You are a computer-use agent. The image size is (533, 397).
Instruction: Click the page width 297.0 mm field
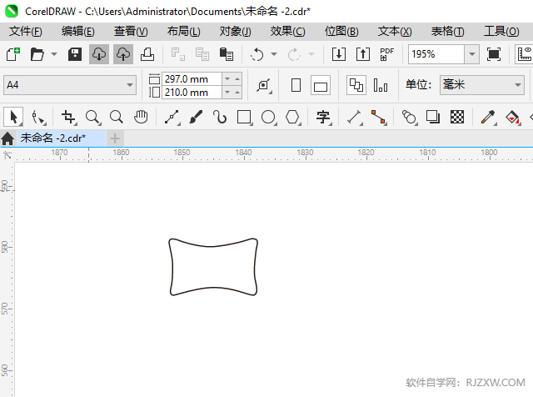click(192, 79)
